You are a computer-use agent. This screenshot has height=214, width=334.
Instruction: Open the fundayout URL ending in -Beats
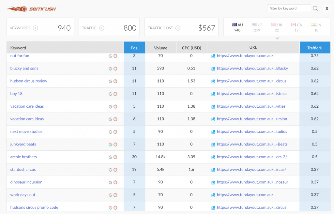point(252,144)
